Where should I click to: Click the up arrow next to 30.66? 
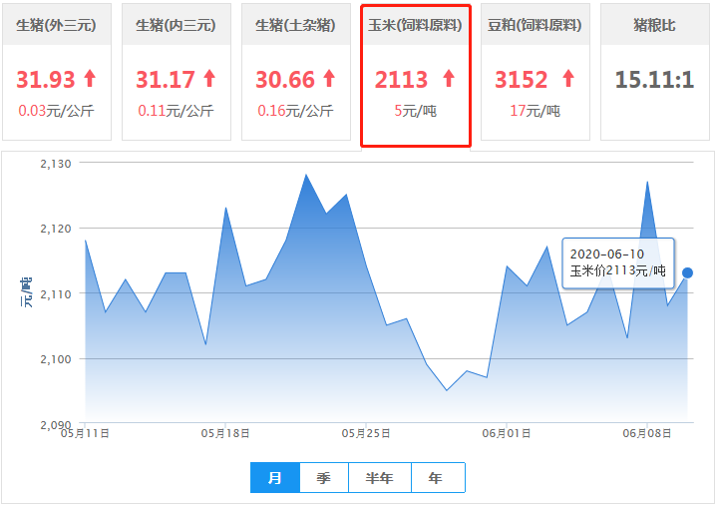click(329, 78)
